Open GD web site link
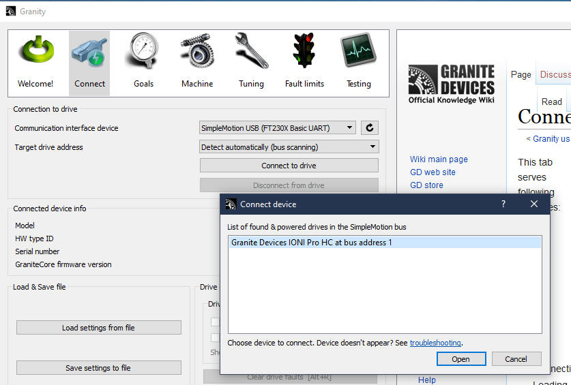571x385 pixels. (433, 172)
